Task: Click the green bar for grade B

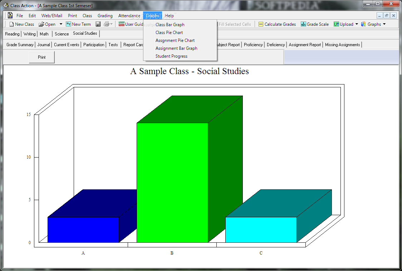Action: point(172,183)
